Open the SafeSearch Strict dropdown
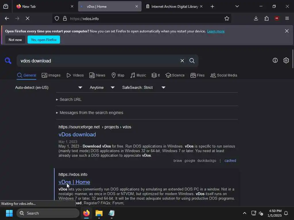The width and height of the screenshot is (294, 220). tap(144, 87)
